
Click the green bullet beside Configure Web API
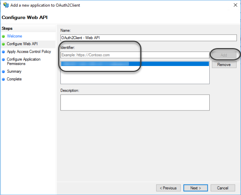click(3, 44)
